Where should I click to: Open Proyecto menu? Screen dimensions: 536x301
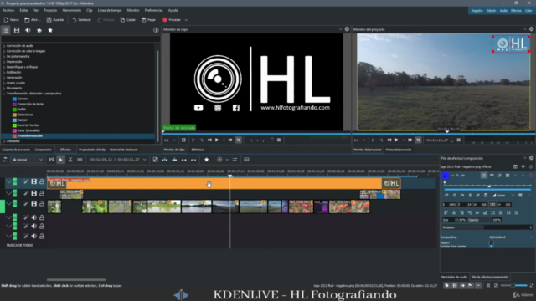point(50,10)
